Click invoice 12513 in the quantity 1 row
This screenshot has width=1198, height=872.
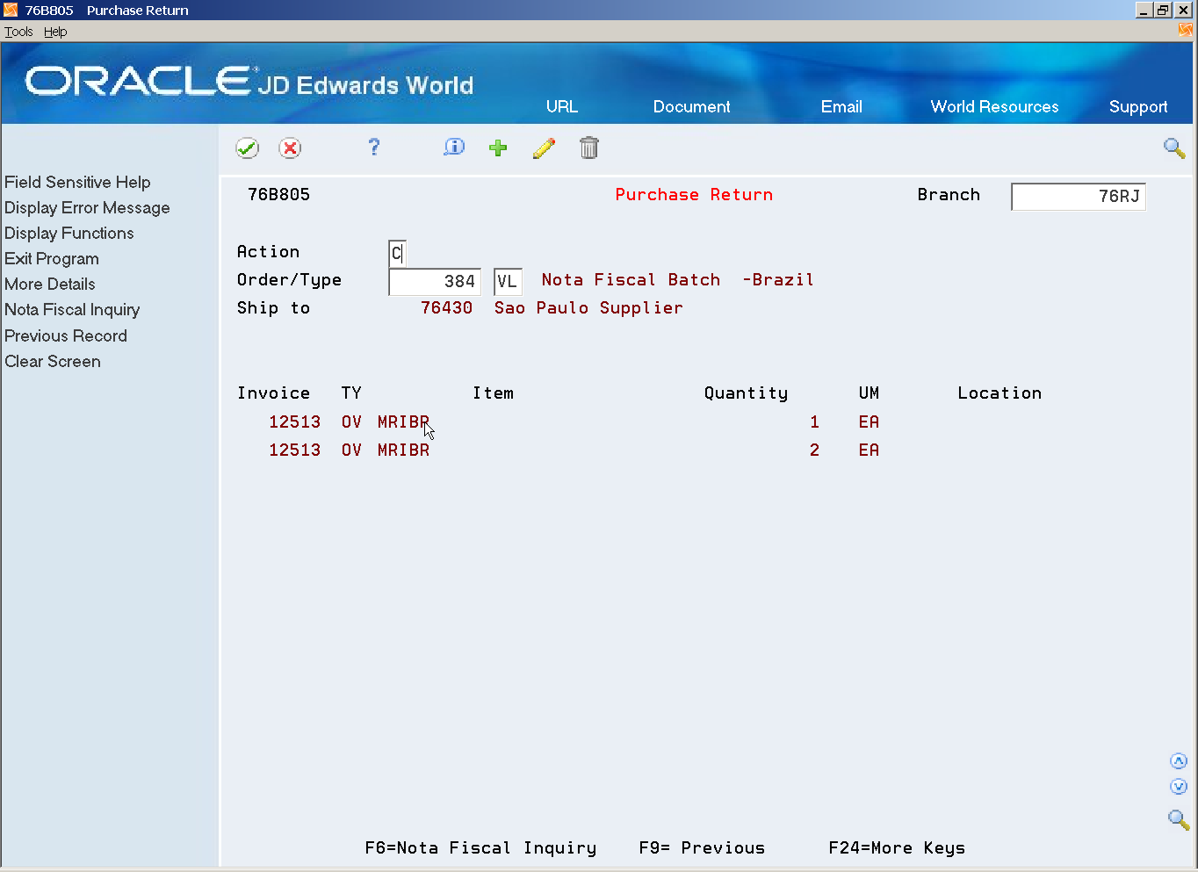pos(294,422)
